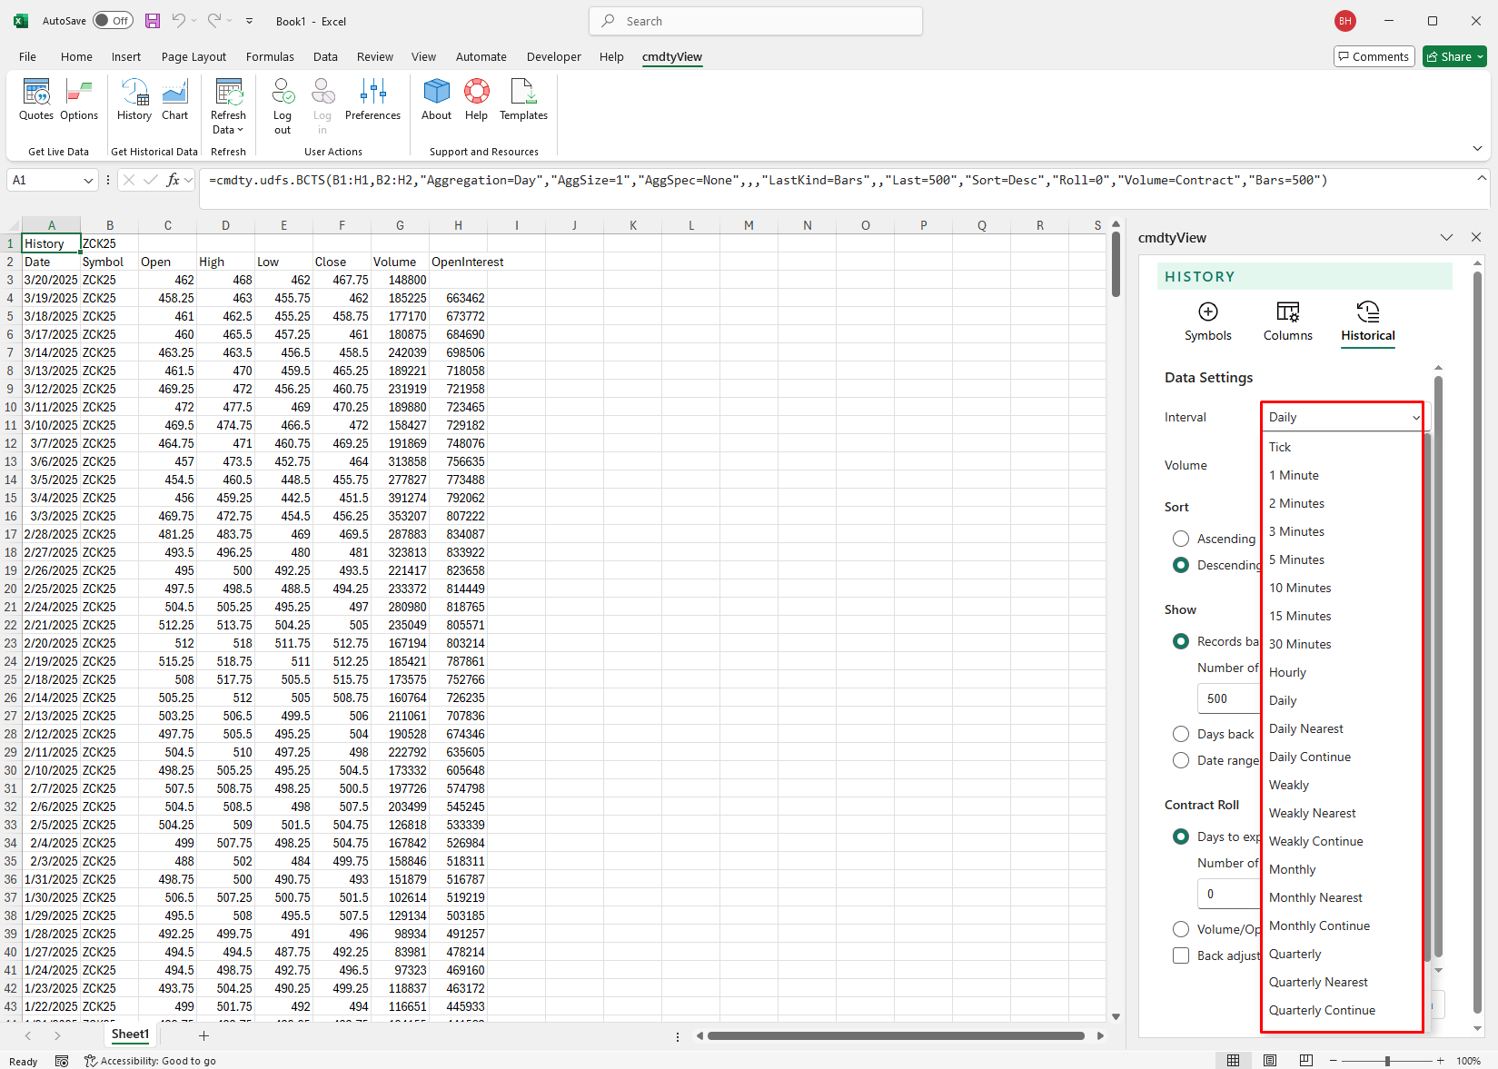Switch to Normal view in status bar
The image size is (1498, 1069).
1233,1061
